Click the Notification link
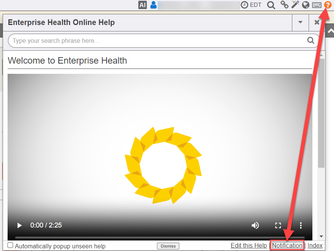 click(287, 246)
